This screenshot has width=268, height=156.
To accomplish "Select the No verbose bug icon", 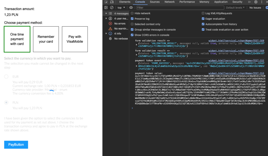I will 111,38.
